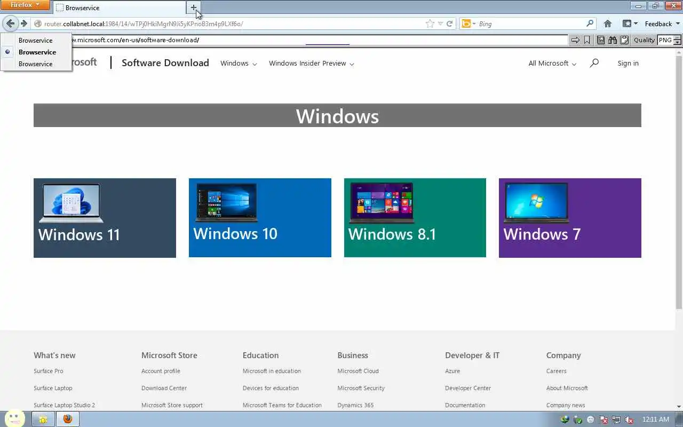683x427 pixels.
Task: Open the Developer Center footer link
Action: point(468,388)
